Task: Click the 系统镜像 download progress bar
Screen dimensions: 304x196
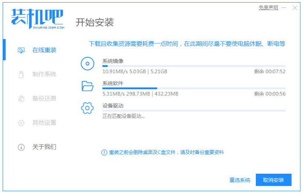Action: pos(194,66)
